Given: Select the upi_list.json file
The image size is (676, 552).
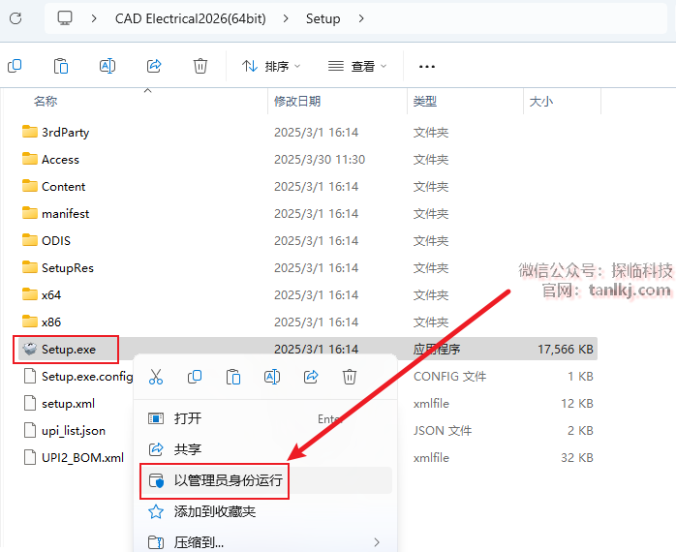Looking at the screenshot, I should pos(74,431).
